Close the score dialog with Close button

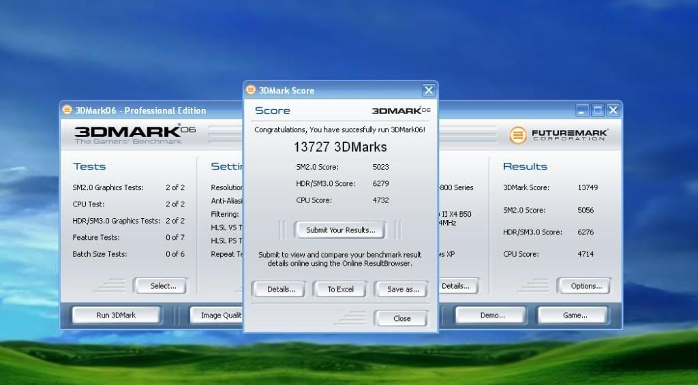(x=401, y=319)
